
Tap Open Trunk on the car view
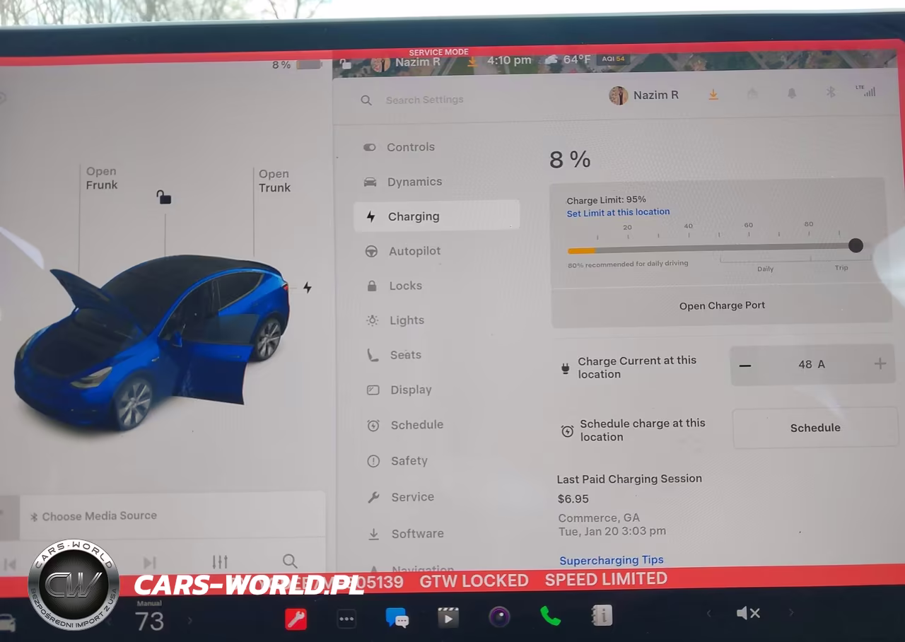pos(274,181)
